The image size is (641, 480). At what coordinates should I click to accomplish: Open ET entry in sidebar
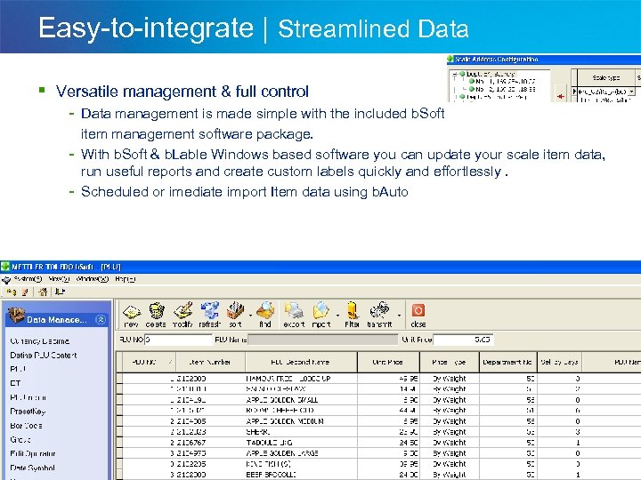click(x=15, y=383)
